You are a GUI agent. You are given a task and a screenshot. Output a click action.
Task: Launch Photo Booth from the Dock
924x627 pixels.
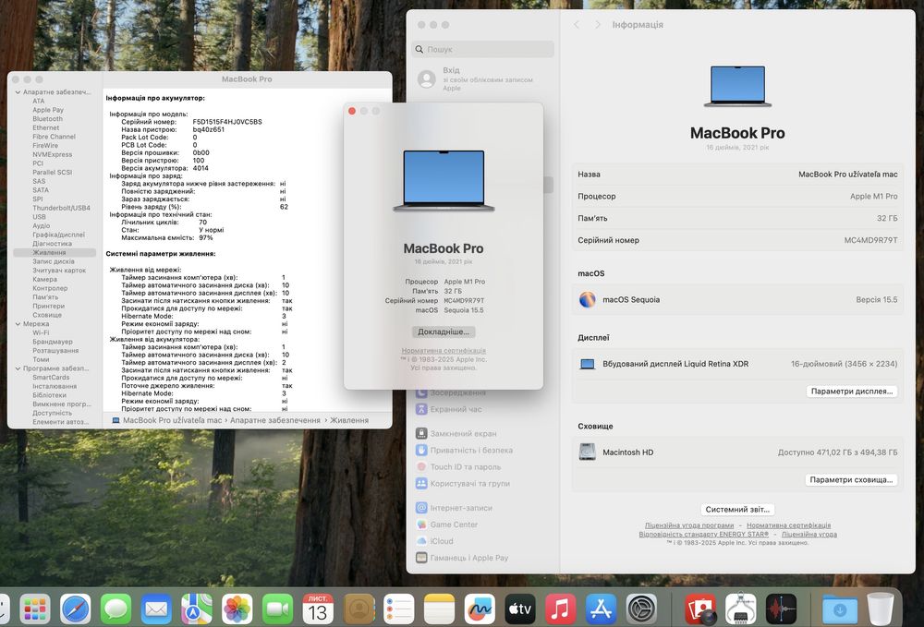coord(700,609)
